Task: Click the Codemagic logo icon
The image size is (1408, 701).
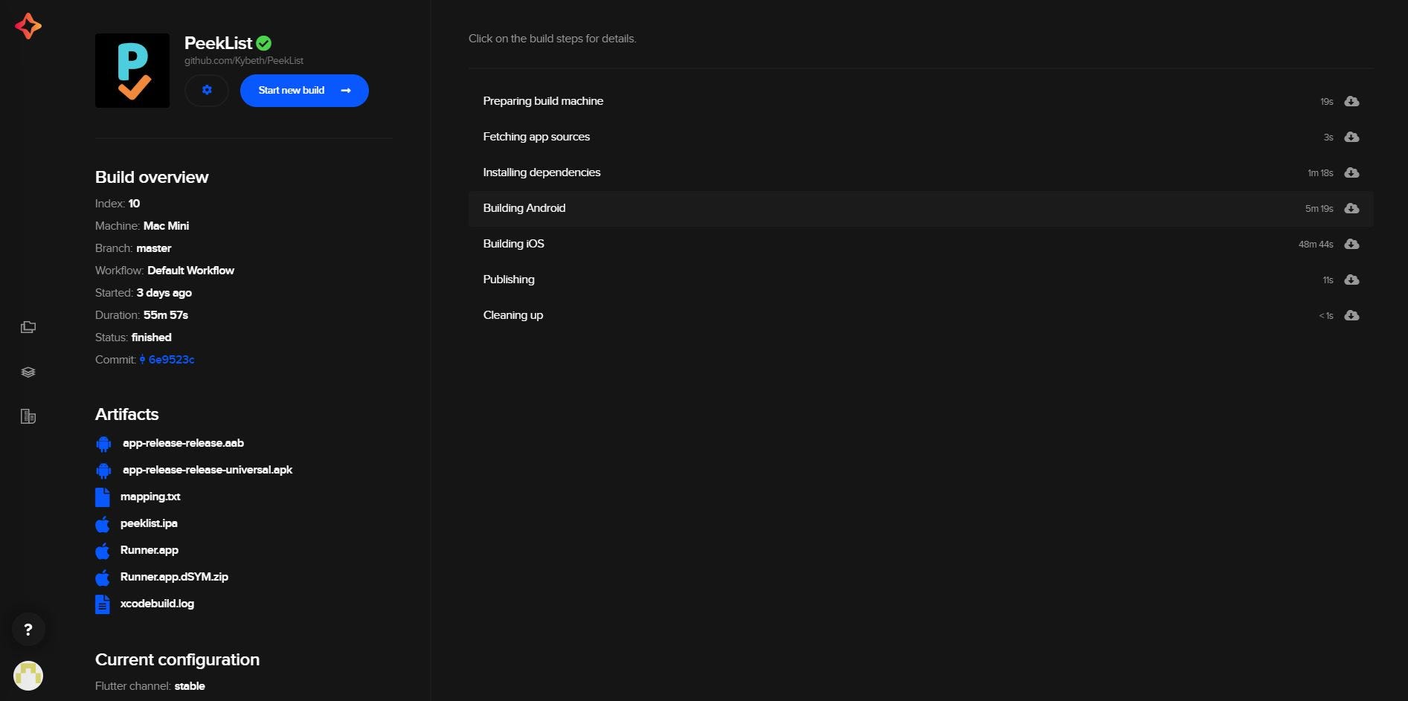Action: (28, 26)
